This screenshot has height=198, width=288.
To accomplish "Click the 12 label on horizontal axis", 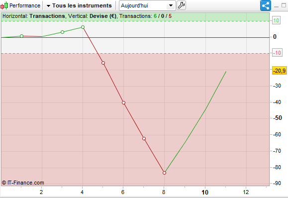I will click(x=246, y=192).
